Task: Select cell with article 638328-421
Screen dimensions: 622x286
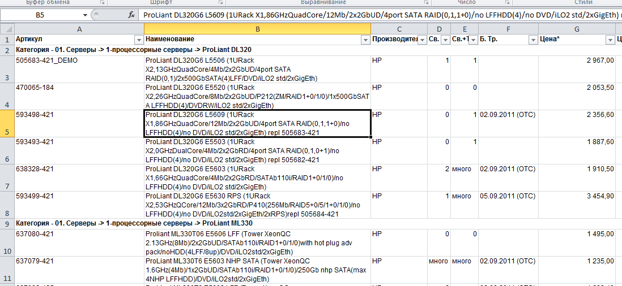Action: click(x=79, y=178)
